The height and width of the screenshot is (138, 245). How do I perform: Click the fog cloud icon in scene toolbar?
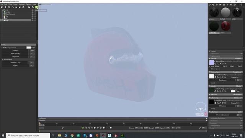[16, 7]
